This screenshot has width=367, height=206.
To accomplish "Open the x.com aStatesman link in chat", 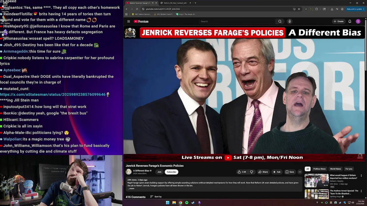I will tap(53, 94).
